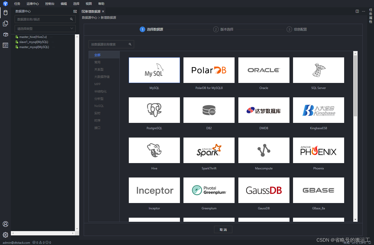
Task: Select the SQL Server data source card
Action: (319, 70)
